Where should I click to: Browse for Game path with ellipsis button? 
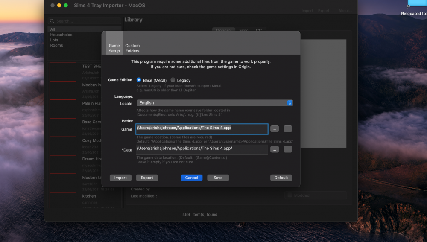point(275,129)
